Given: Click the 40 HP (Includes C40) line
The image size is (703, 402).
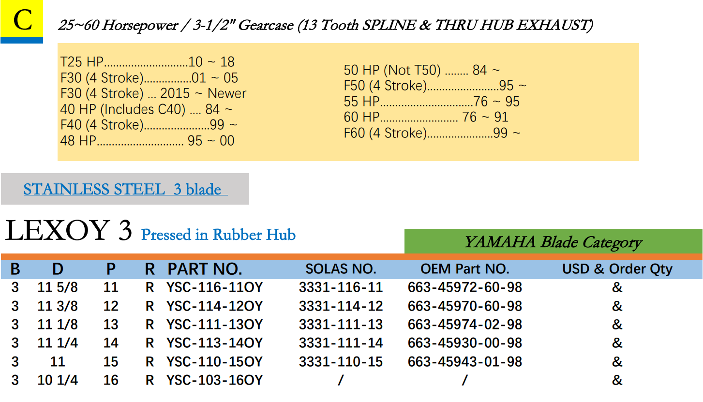Looking at the screenshot, I should tap(147, 109).
